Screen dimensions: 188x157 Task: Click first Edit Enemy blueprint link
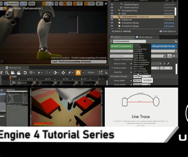coord(169,23)
